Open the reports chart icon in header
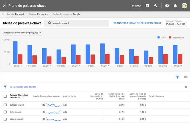 click(147, 6)
